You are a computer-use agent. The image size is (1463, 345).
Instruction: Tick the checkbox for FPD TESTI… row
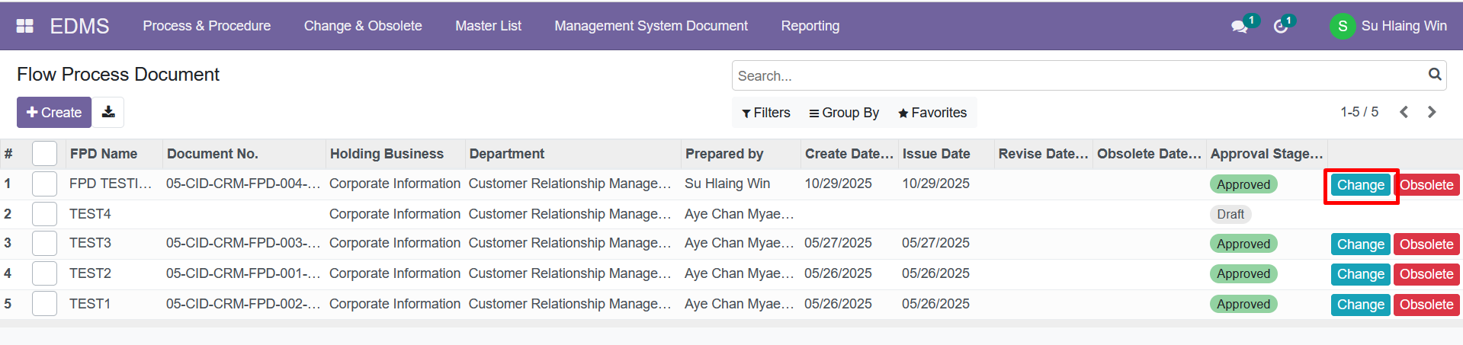(45, 184)
